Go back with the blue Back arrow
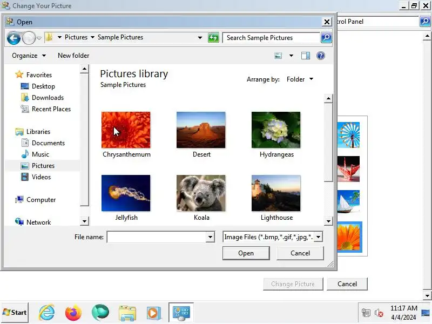The width and height of the screenshot is (432, 324). coord(13,38)
